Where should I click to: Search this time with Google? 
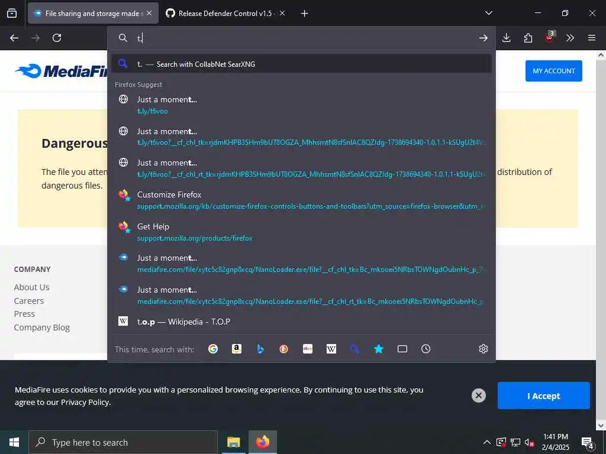tap(213, 349)
